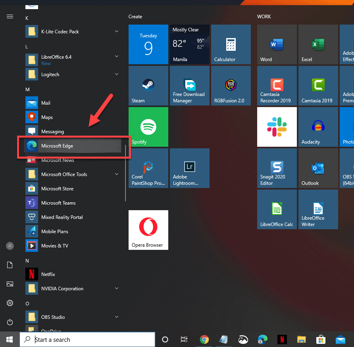Launch Spotify from the green tile
Viewport: 354px width, 347px height.
tap(148, 127)
